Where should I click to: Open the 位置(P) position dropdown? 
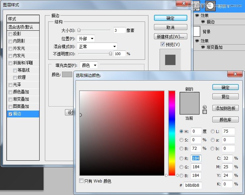[x=86, y=39]
